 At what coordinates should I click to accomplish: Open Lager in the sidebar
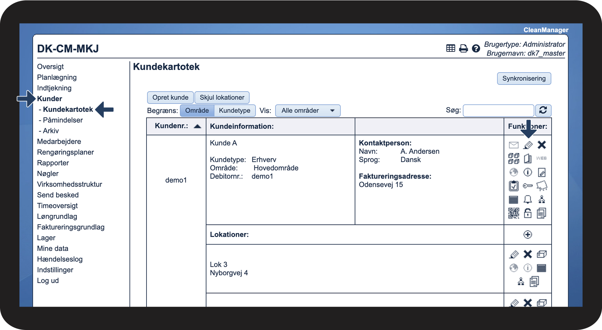pos(46,238)
